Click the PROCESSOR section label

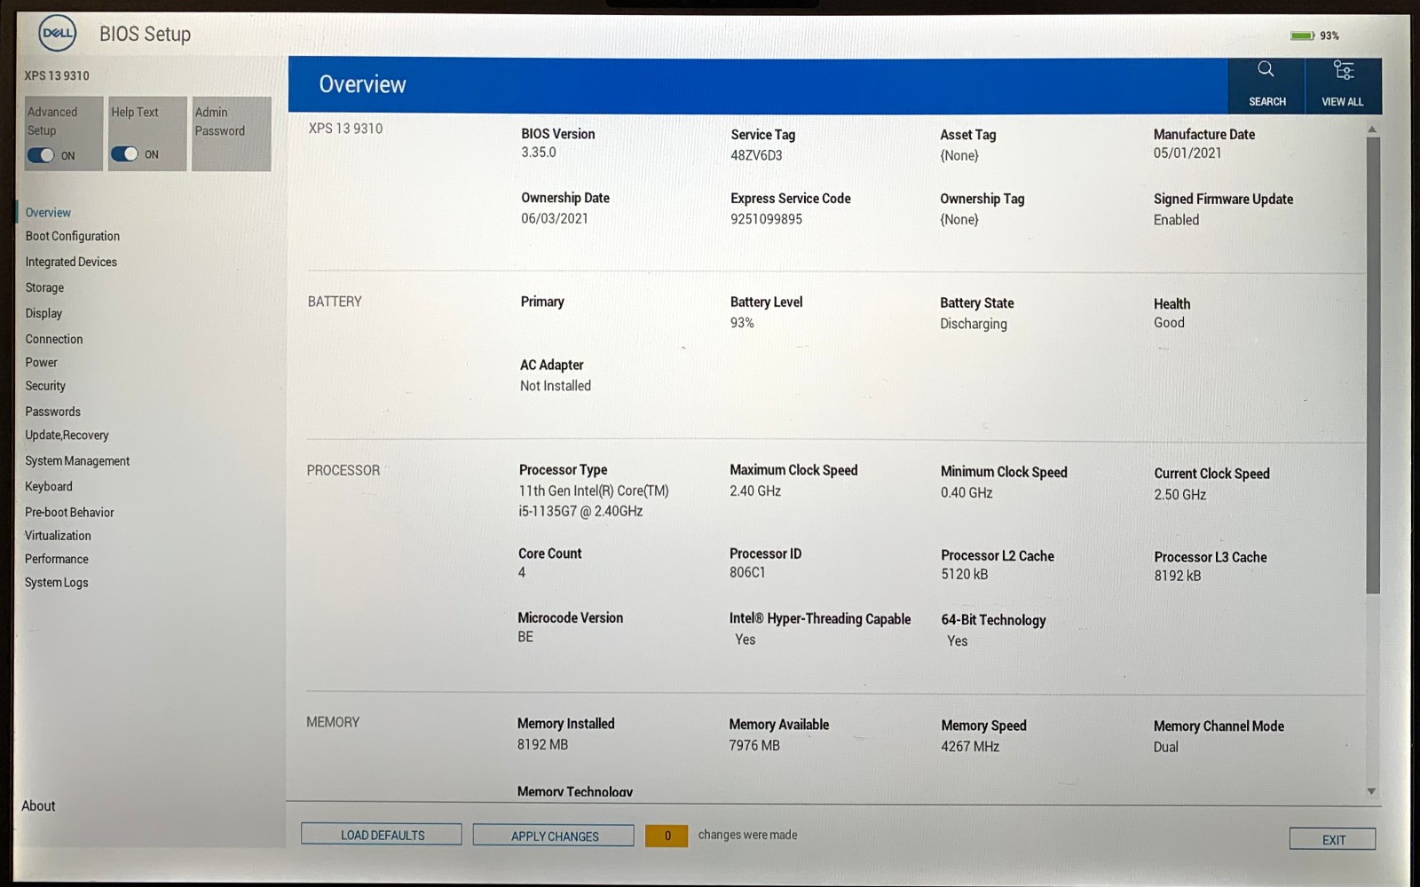click(343, 471)
